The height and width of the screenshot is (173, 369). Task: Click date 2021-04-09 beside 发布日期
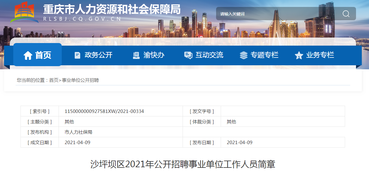(239, 142)
